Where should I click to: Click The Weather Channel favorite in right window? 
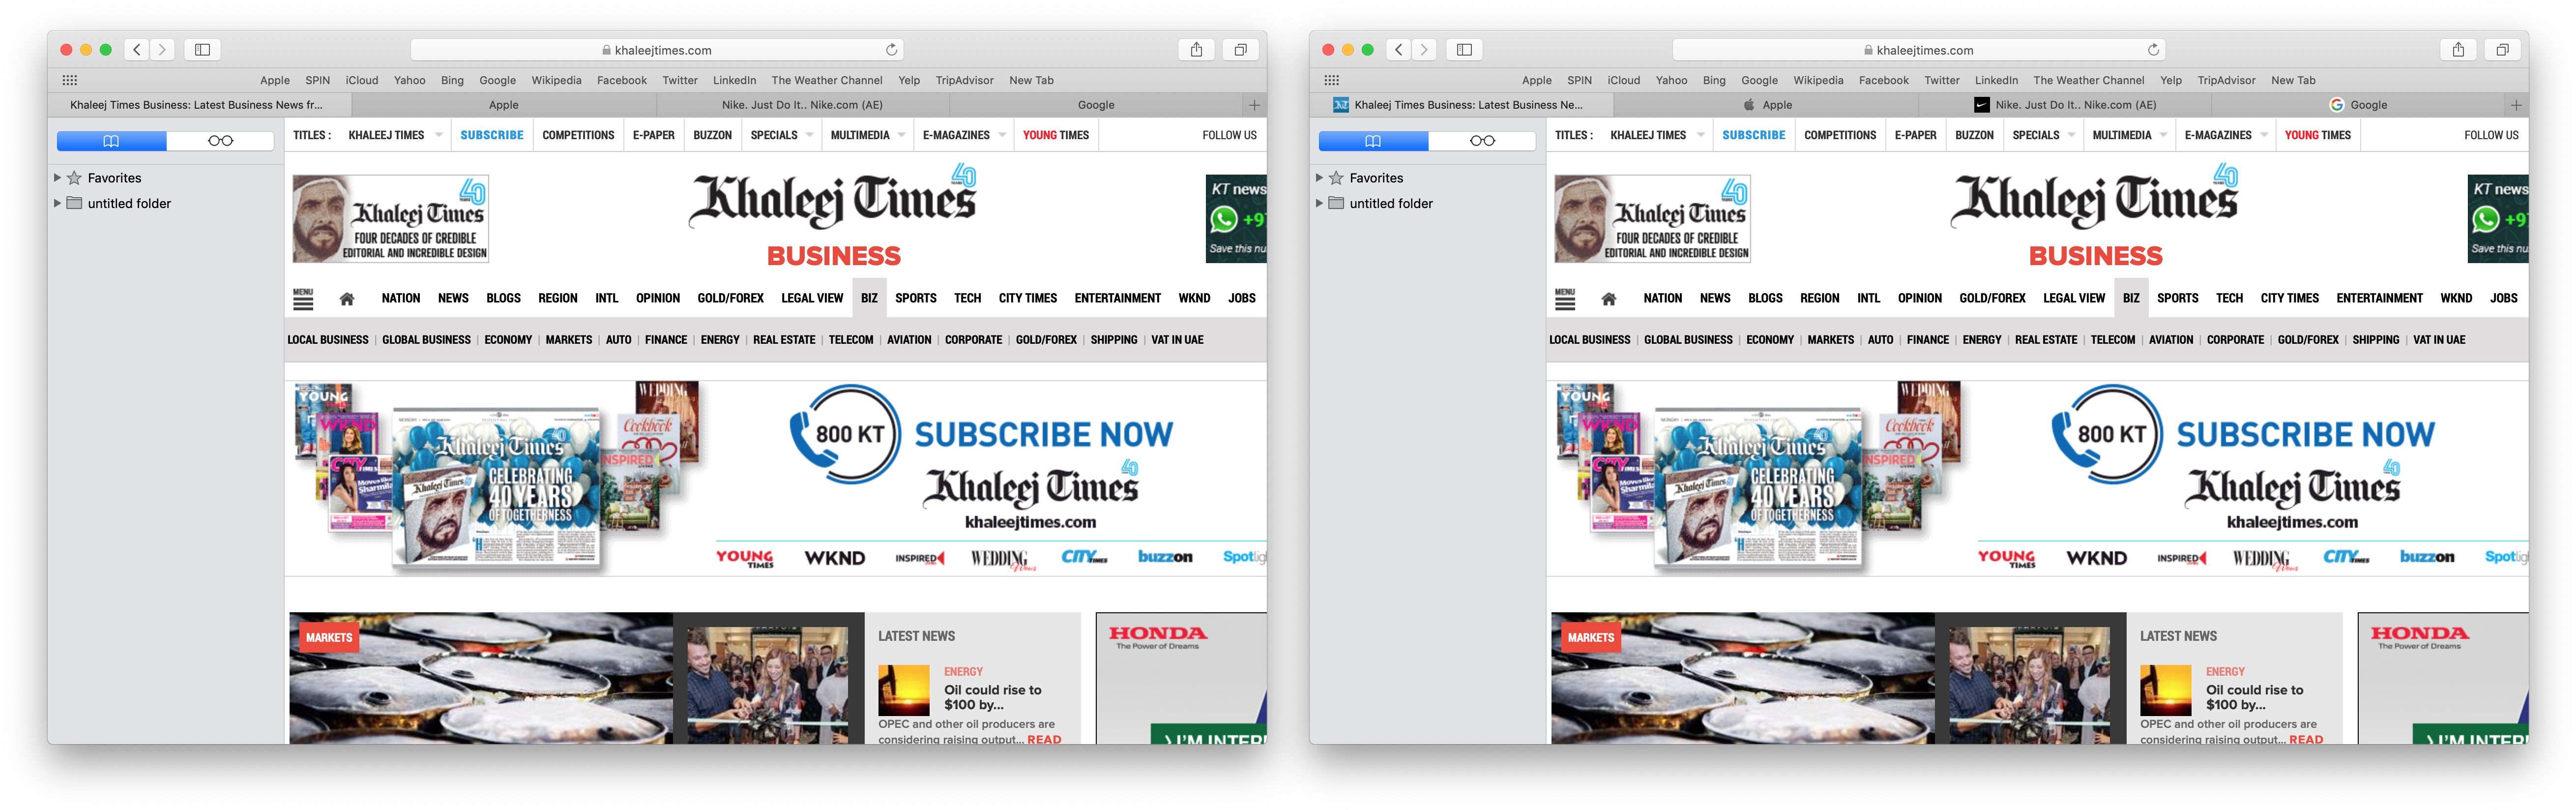tap(2088, 80)
